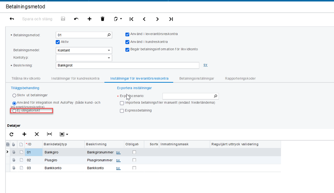The image size is (334, 193).
Task: Fit columns in the Detaljer grid
Action: (49, 134)
